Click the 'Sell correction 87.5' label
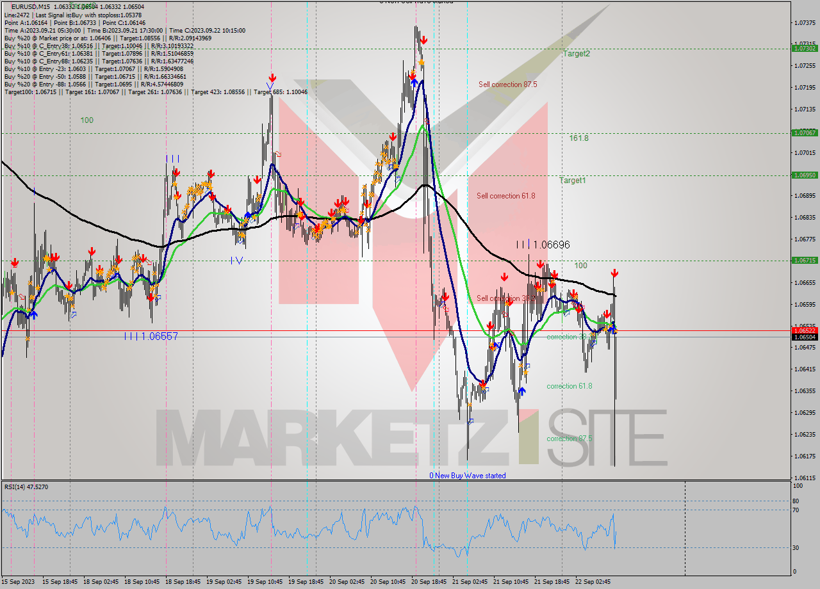 [x=507, y=85]
